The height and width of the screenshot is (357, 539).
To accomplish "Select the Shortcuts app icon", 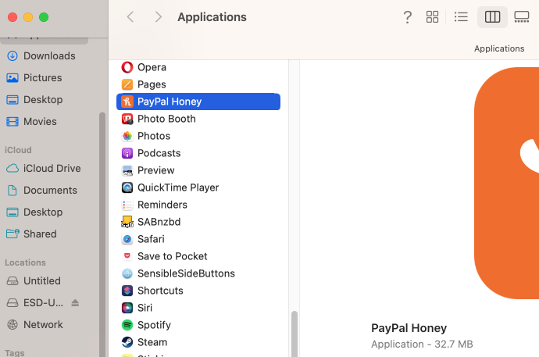I will [127, 291].
